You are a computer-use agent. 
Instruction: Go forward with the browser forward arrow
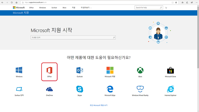7,2
